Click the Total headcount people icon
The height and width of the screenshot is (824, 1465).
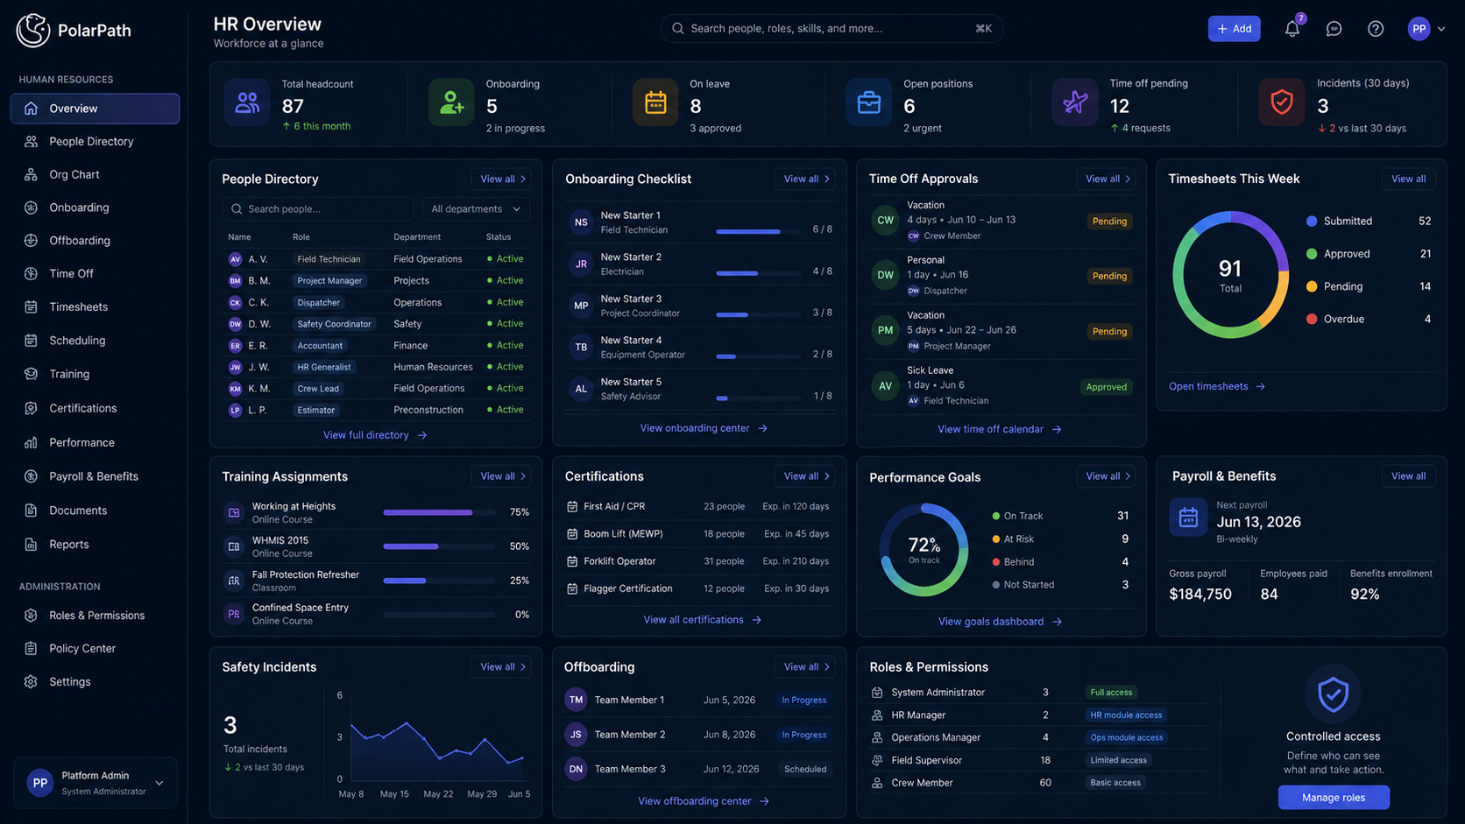point(247,102)
